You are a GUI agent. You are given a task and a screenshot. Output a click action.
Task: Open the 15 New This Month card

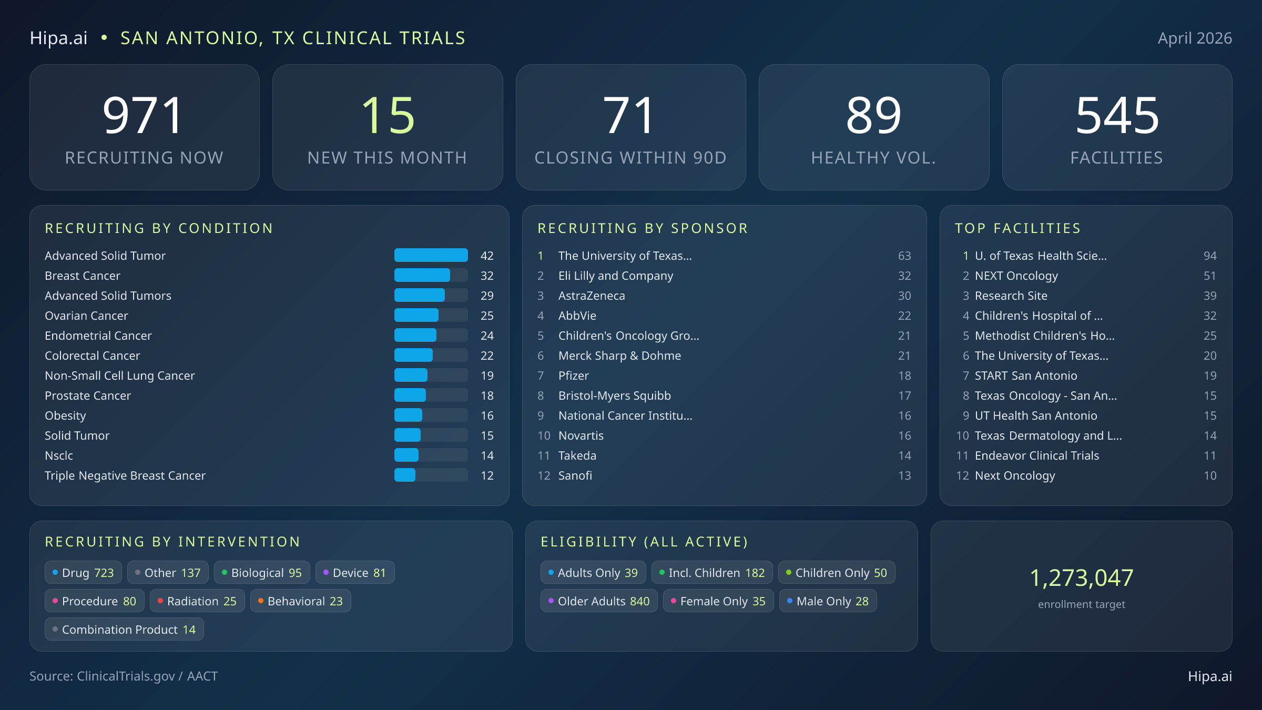[388, 127]
